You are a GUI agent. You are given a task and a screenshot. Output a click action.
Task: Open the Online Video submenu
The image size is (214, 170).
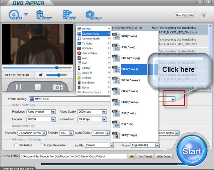click(x=93, y=53)
